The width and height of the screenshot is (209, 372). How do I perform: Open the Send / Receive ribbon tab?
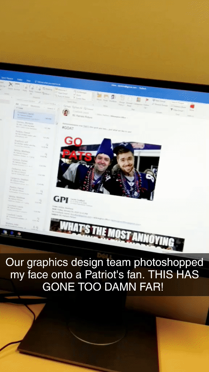pos(7,78)
